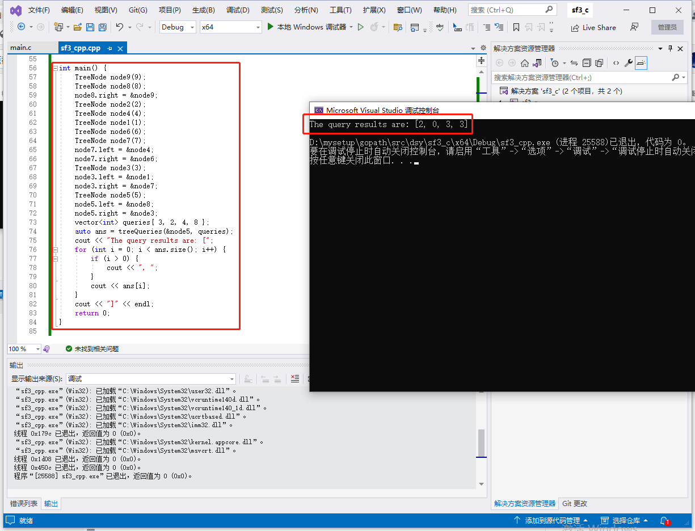Click Show All Files icon in Solution Explorer
The width and height of the screenshot is (695, 531).
[x=599, y=63]
